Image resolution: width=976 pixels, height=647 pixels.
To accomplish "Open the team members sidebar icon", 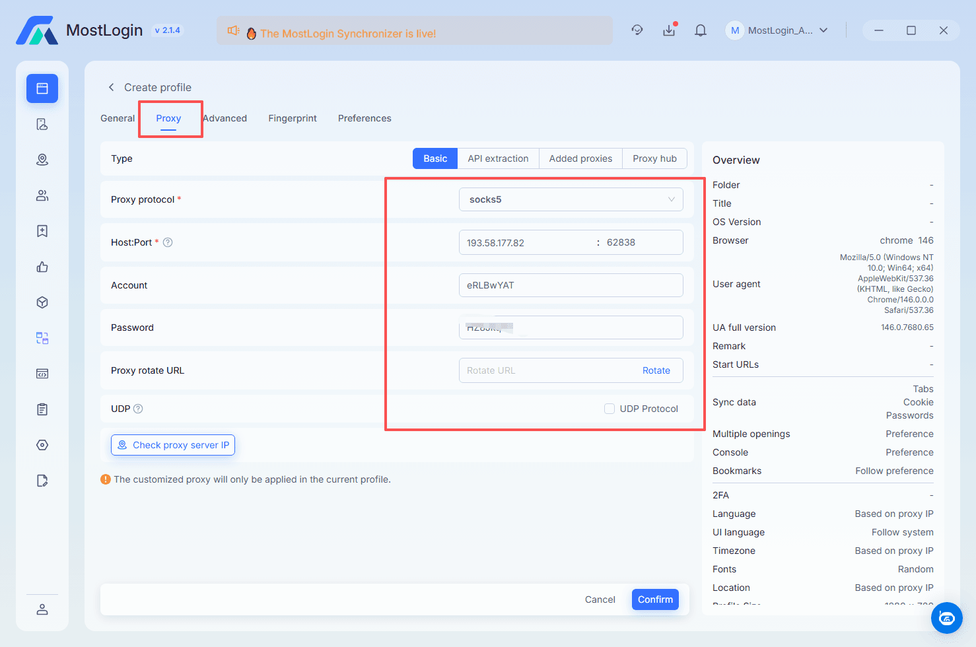I will click(x=42, y=195).
